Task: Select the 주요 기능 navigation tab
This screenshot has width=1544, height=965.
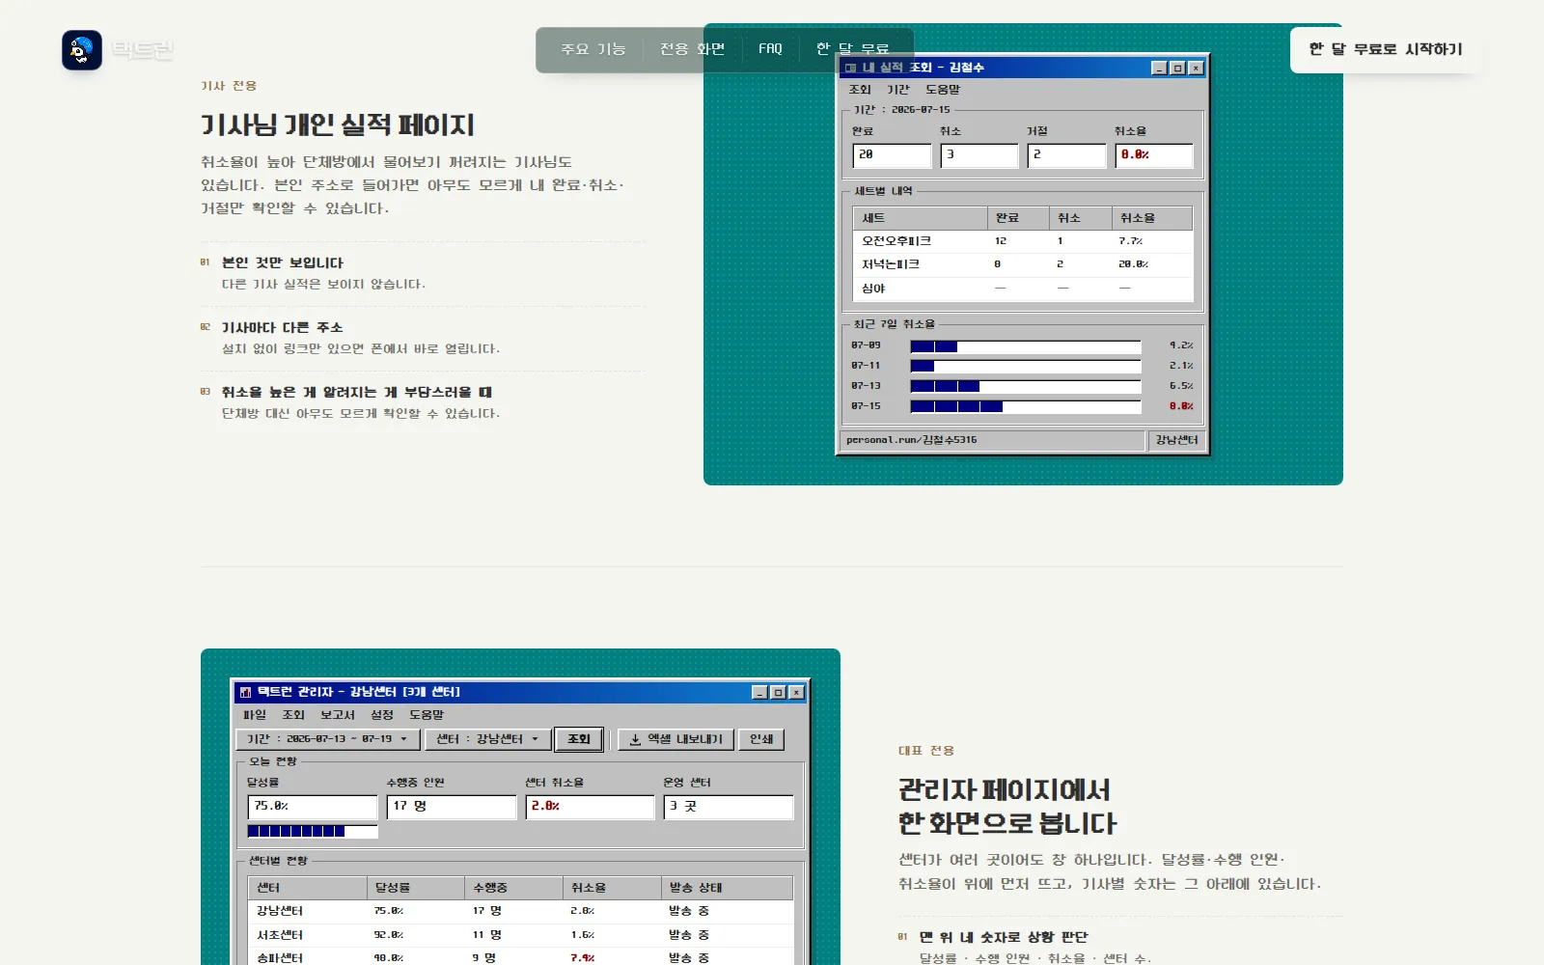Action: [x=593, y=49]
